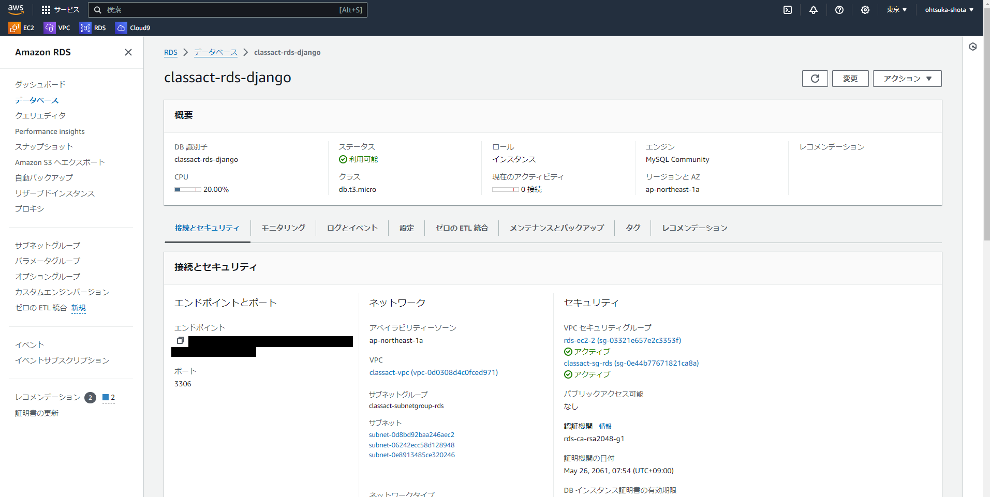The height and width of the screenshot is (497, 990).
Task: Open リザーブドインスタンス in the sidebar
Action: 55,193
